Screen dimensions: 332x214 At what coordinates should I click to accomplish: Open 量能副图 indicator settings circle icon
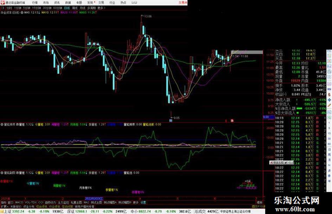(2, 173)
